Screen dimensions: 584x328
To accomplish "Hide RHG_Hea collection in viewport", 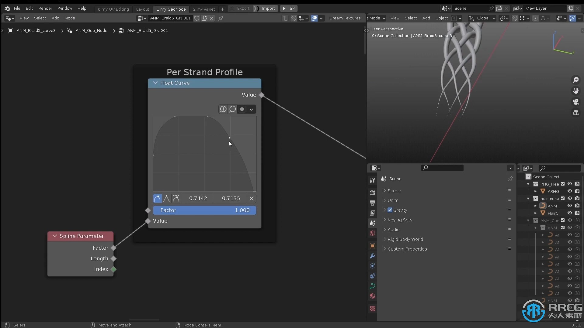I will [x=570, y=184].
